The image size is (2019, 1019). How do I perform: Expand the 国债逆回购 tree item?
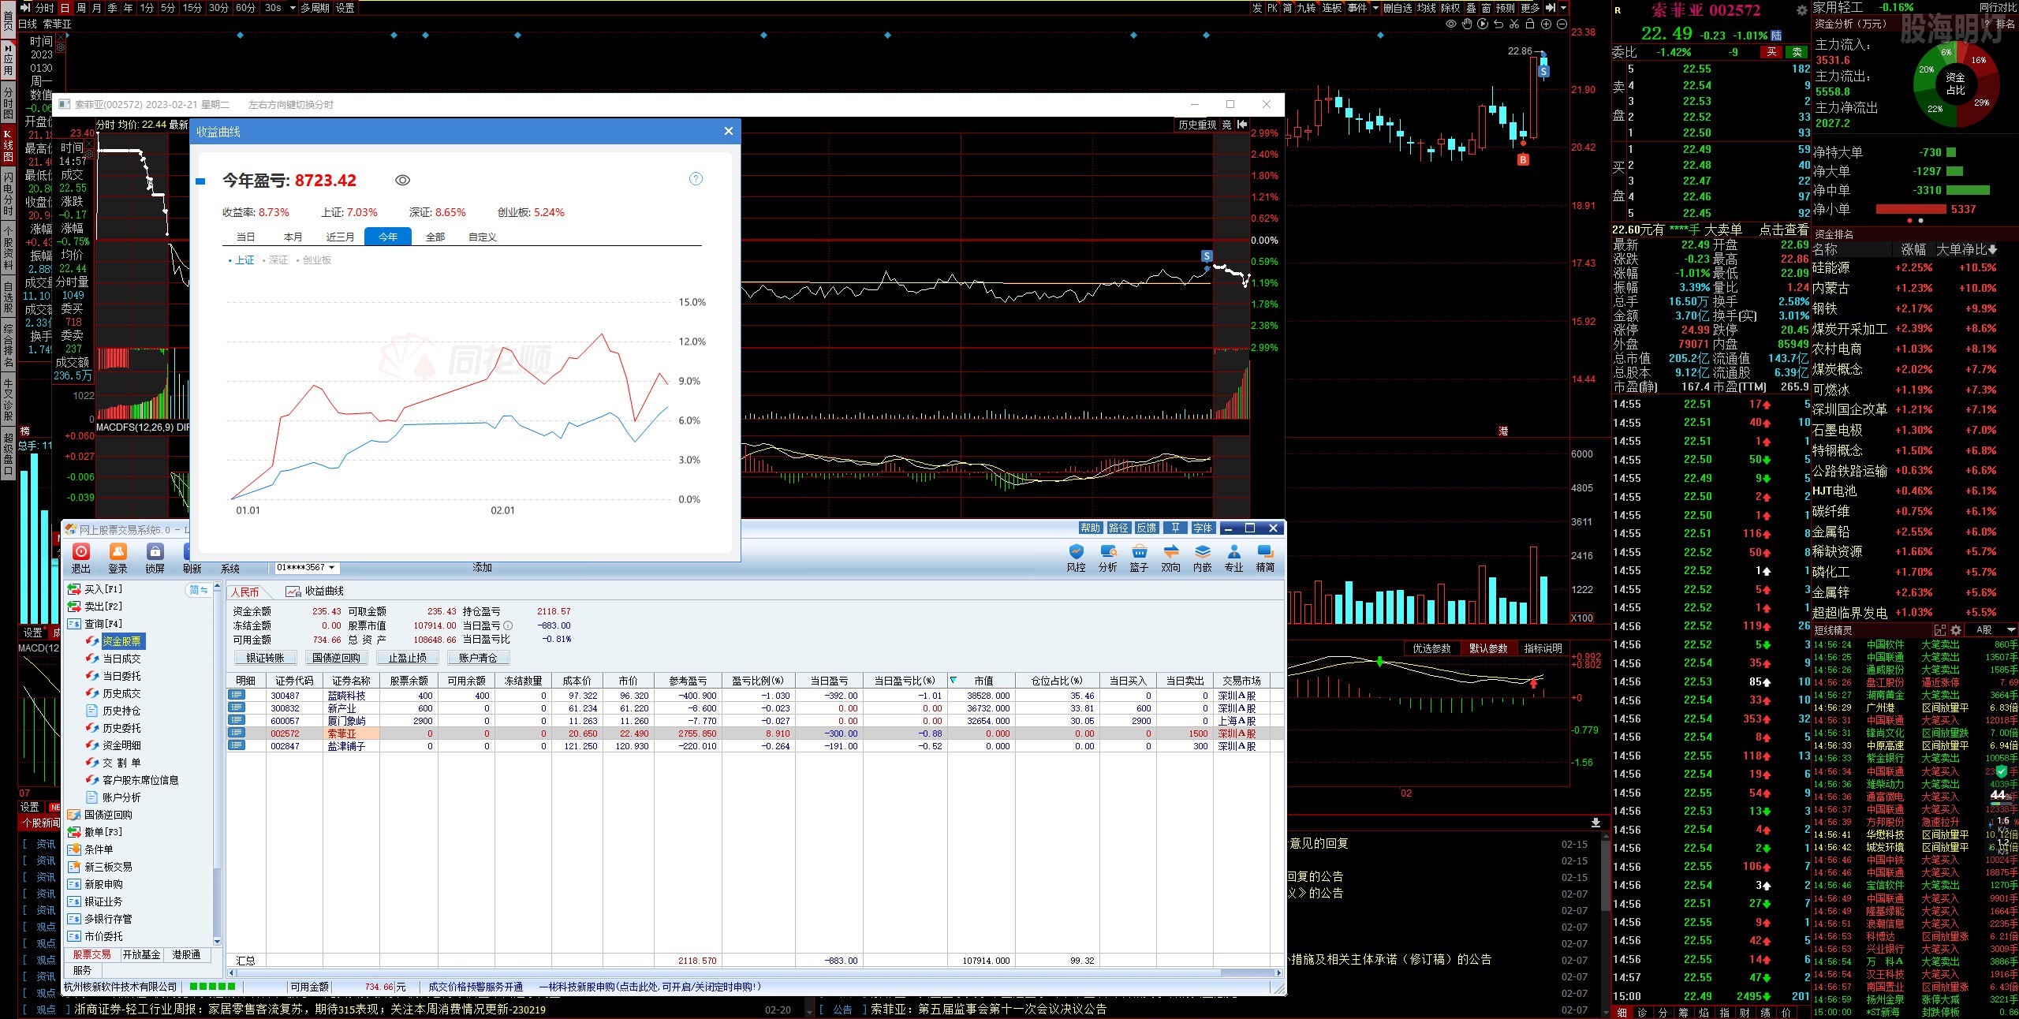point(100,815)
